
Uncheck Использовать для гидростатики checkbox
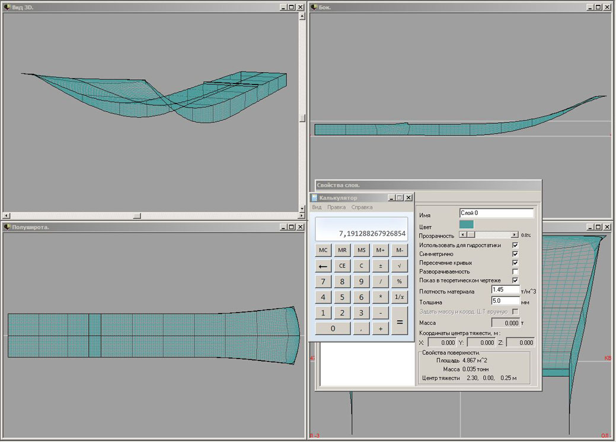(x=515, y=245)
